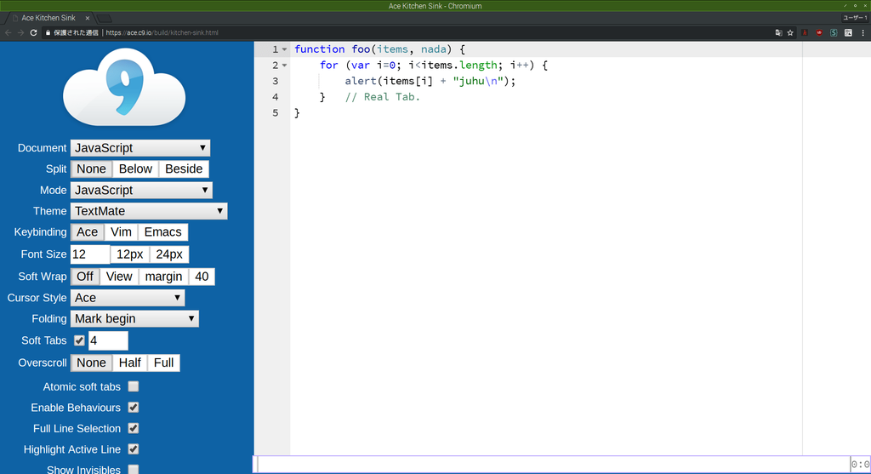Screen dimensions: 871x474
Task: Choose Emacs keybinding
Action: click(x=162, y=232)
